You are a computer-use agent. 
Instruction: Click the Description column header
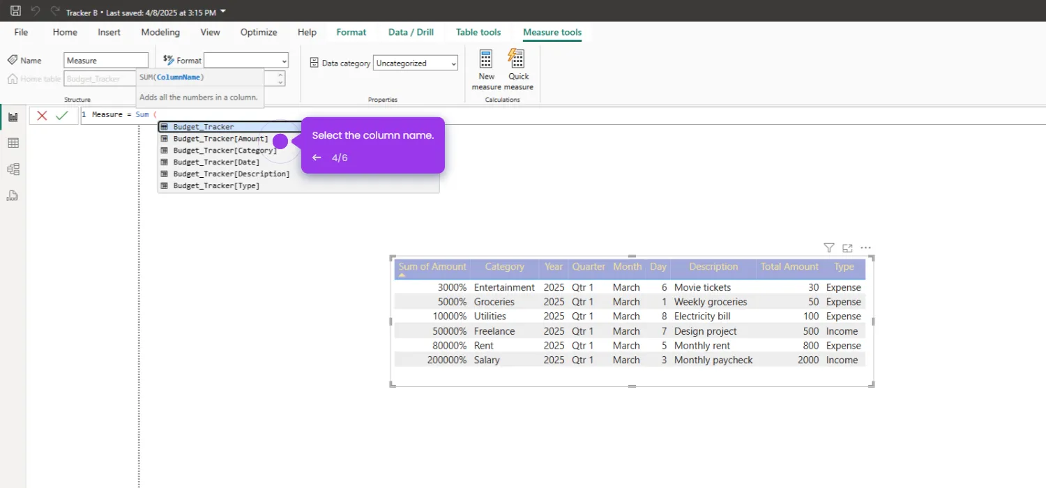coord(713,267)
